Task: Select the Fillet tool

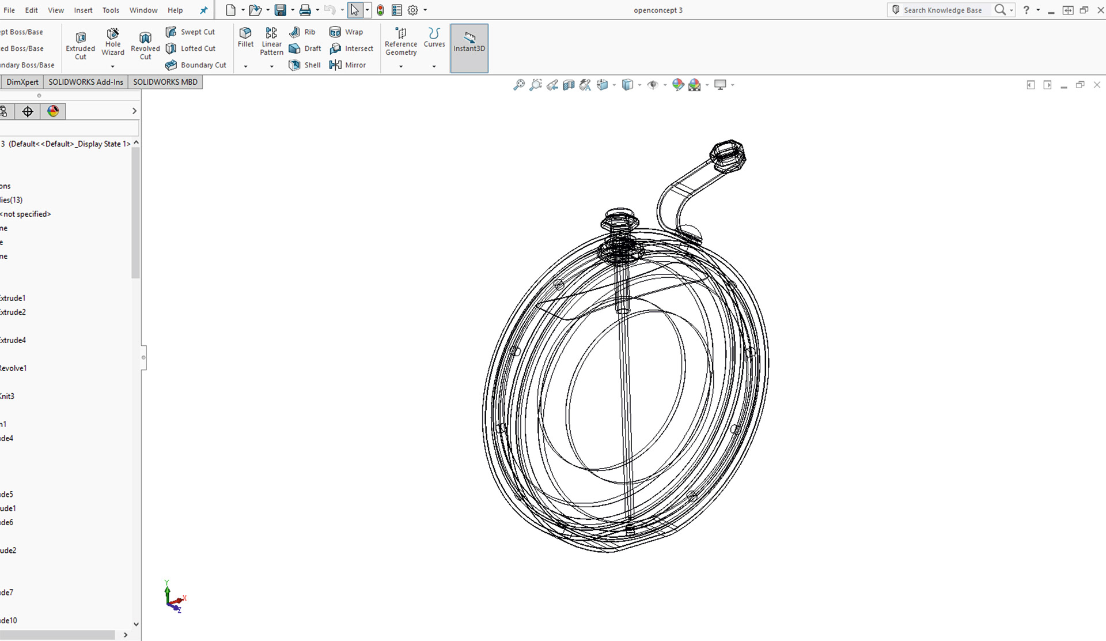Action: pos(245,39)
